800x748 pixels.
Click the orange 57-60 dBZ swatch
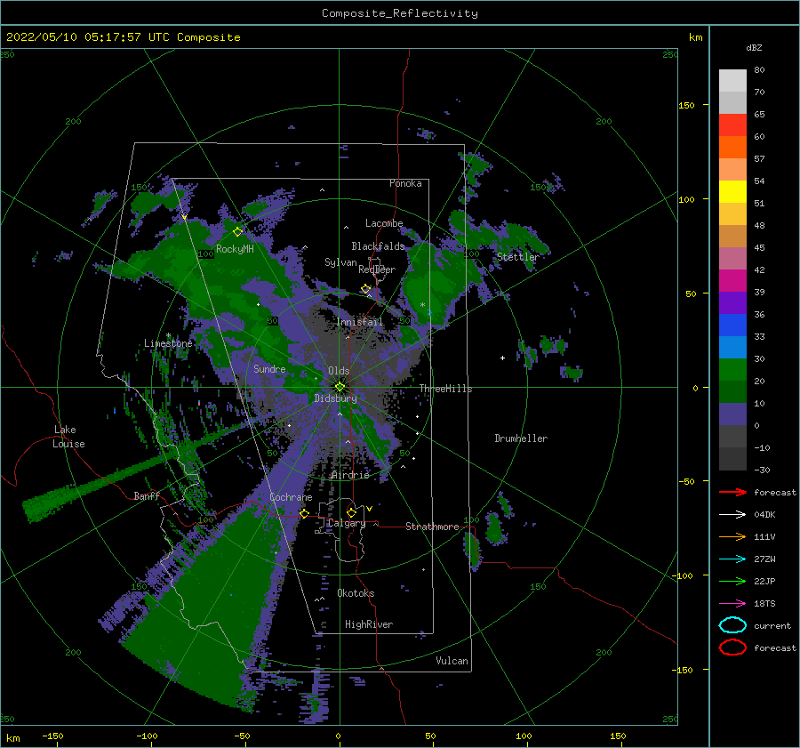[732, 148]
